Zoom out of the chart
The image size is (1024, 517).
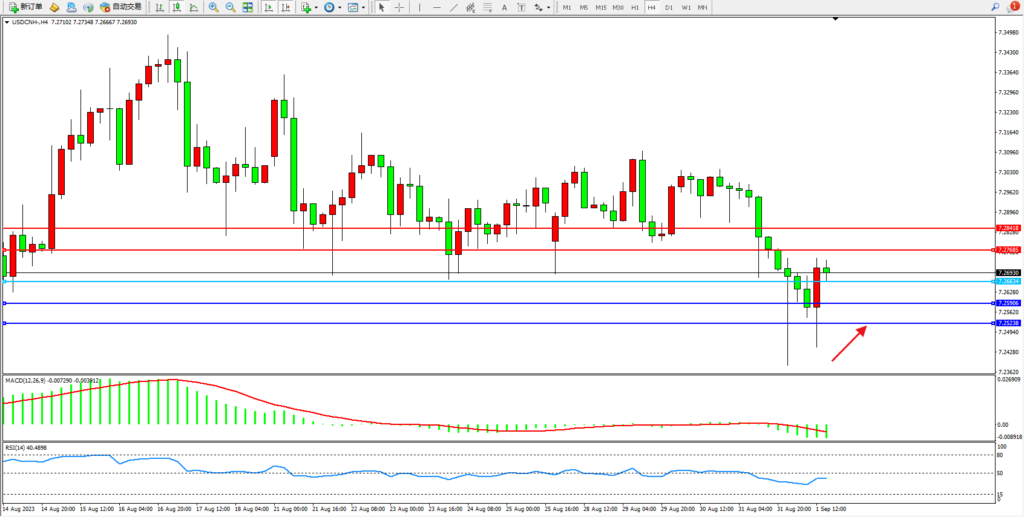point(231,7)
